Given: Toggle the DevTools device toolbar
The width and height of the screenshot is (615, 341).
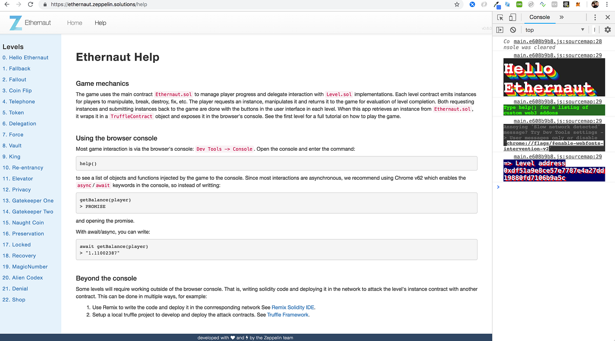Looking at the screenshot, I should (x=512, y=18).
